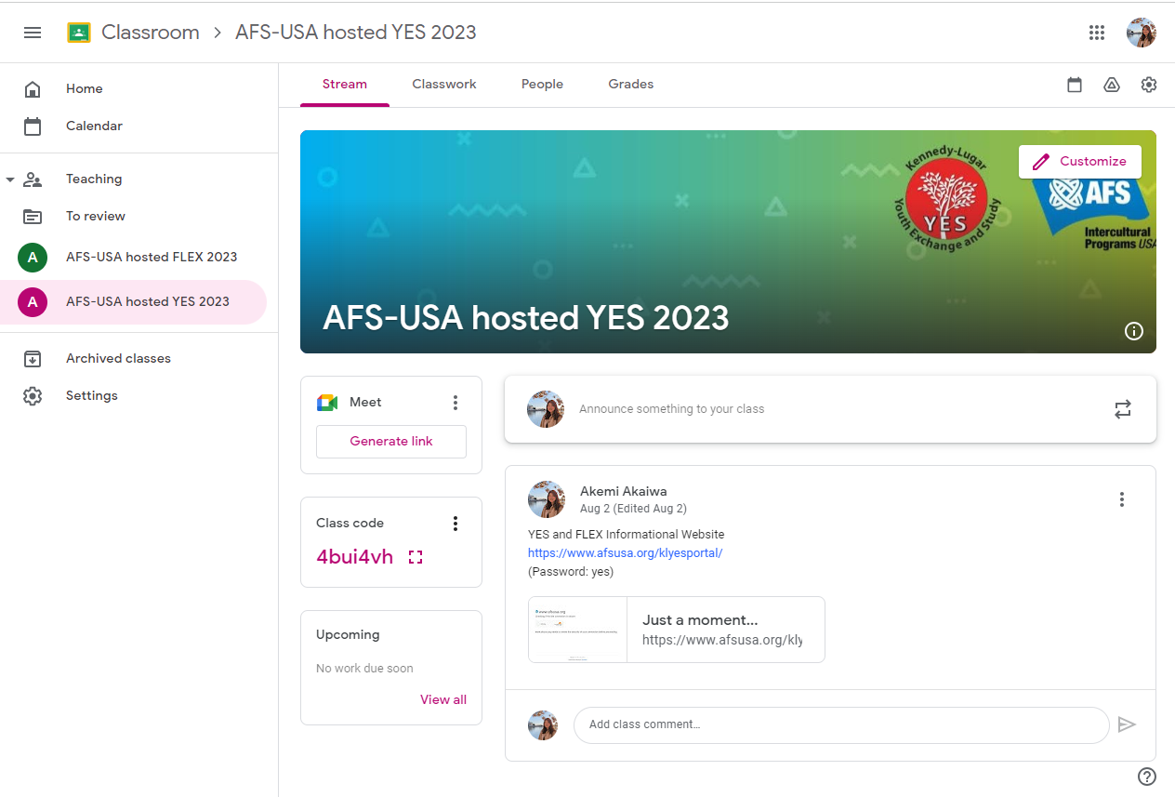Open the Class code three-dot menu
Image resolution: width=1175 pixels, height=797 pixels.
pos(455,524)
